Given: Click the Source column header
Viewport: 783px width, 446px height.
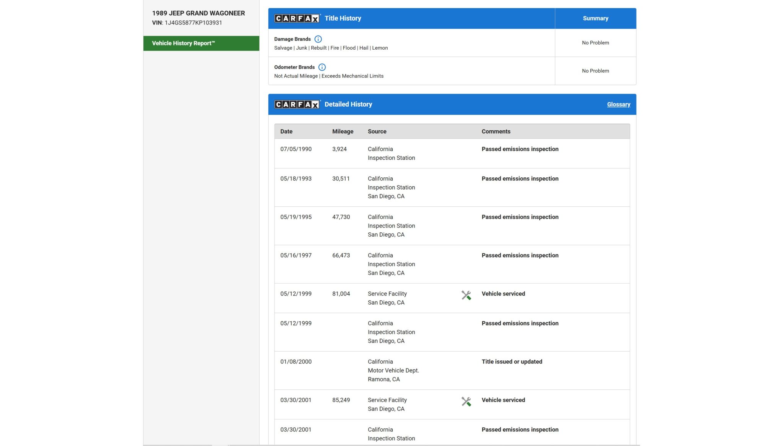Looking at the screenshot, I should (377, 131).
